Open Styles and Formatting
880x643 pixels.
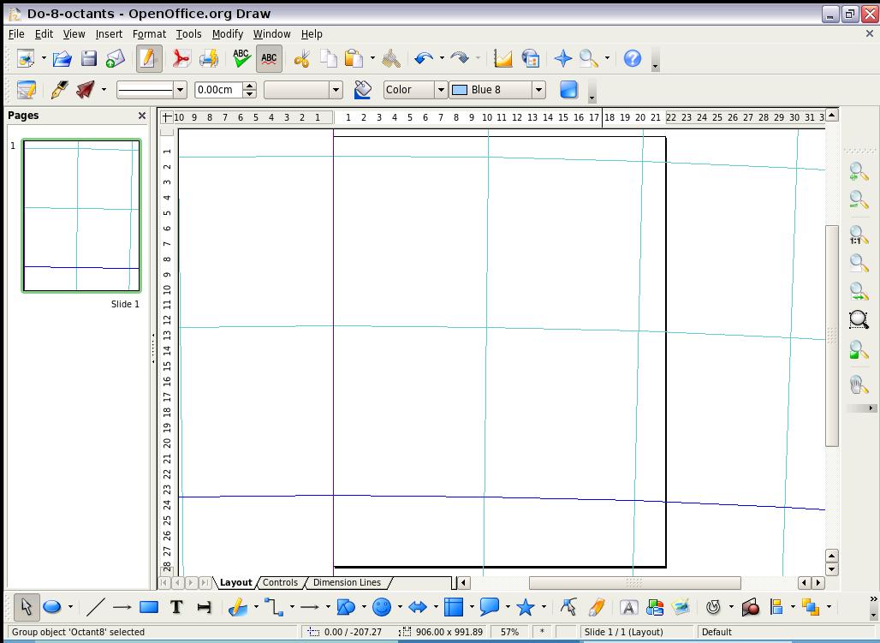[x=26, y=90]
